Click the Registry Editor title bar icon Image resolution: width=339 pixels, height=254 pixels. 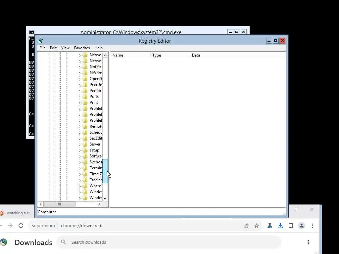tap(40, 41)
